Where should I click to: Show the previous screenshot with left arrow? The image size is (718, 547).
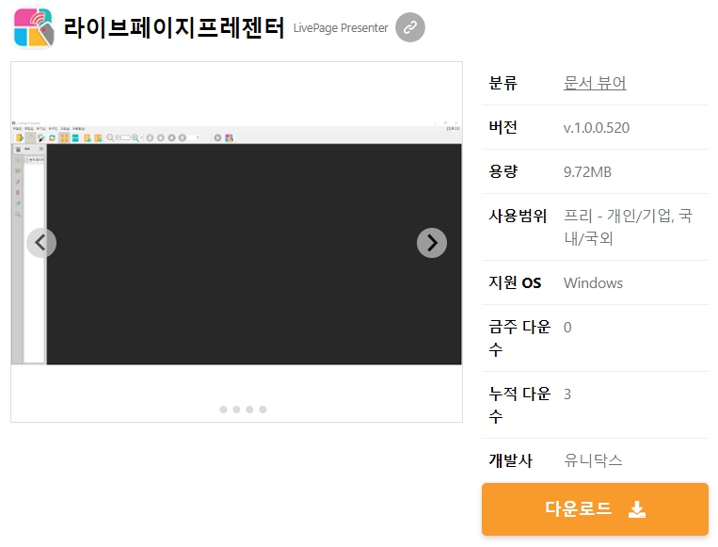[x=41, y=243]
